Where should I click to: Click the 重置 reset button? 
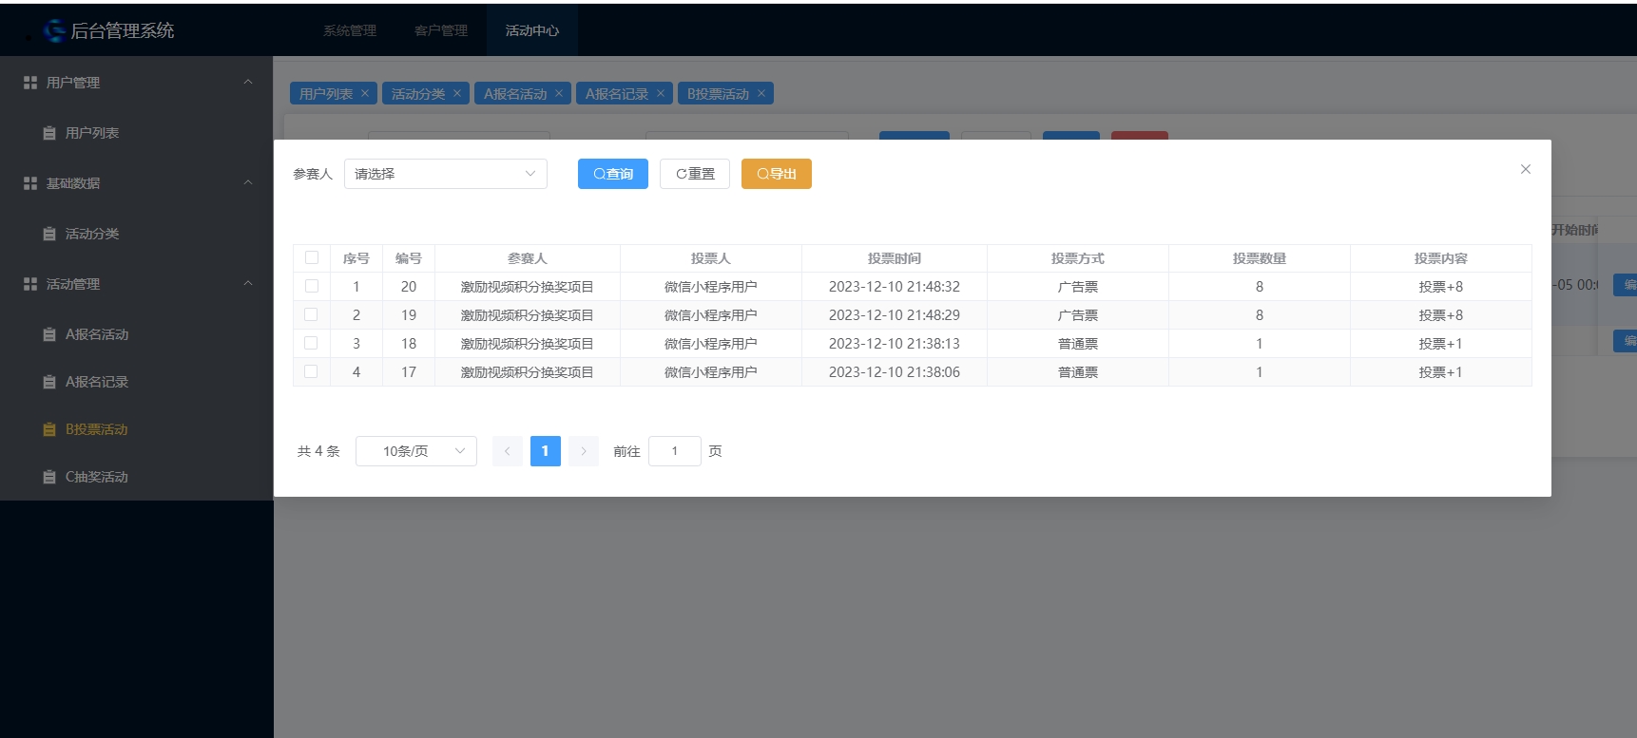coord(695,174)
